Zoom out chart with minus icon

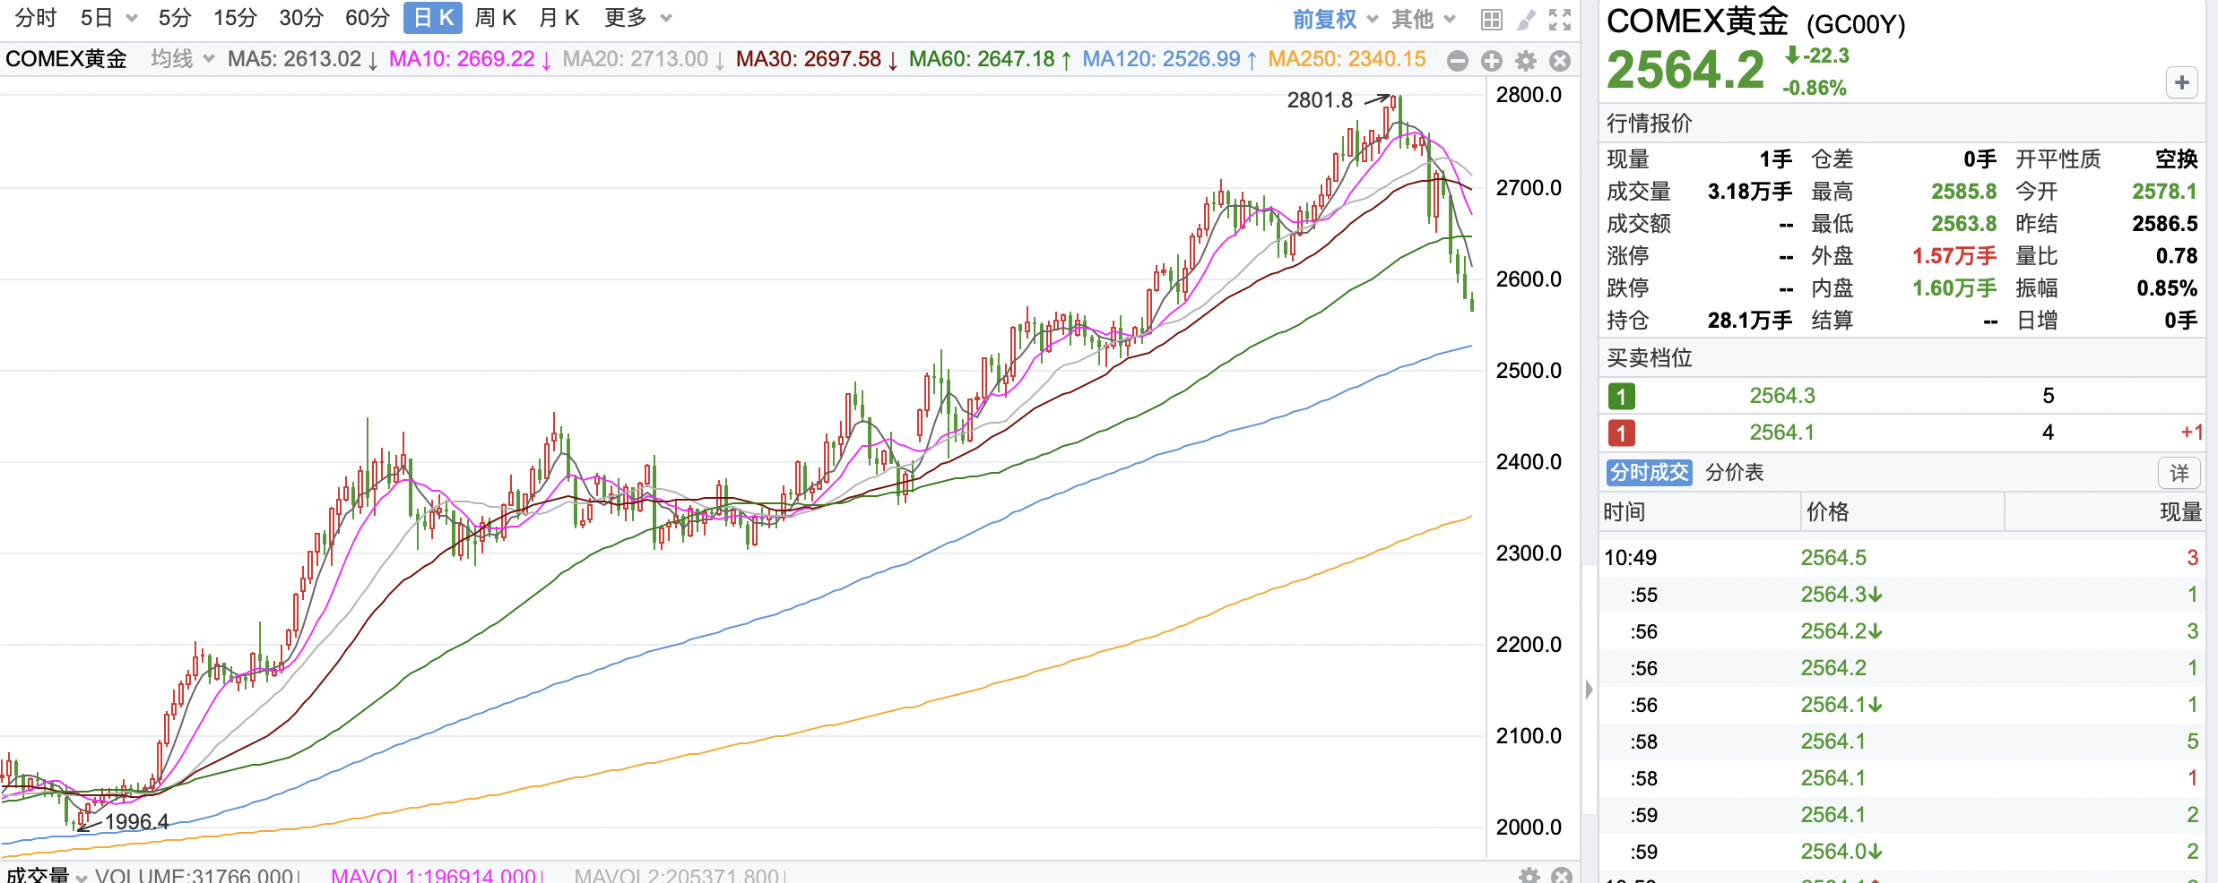coord(1458,60)
